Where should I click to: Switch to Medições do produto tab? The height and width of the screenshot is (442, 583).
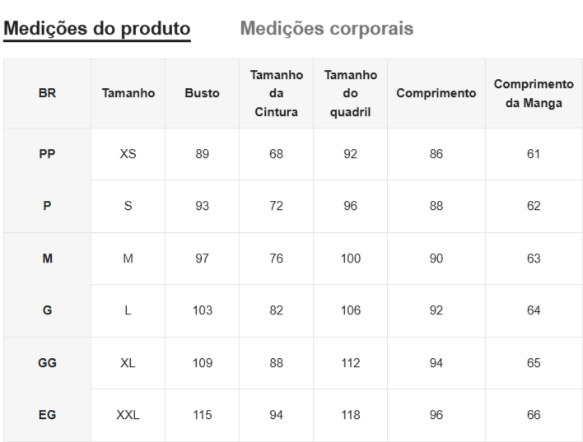tap(97, 28)
